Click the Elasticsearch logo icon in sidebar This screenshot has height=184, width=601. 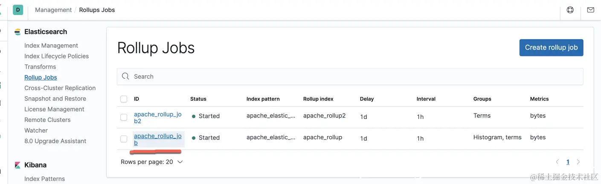click(x=17, y=32)
